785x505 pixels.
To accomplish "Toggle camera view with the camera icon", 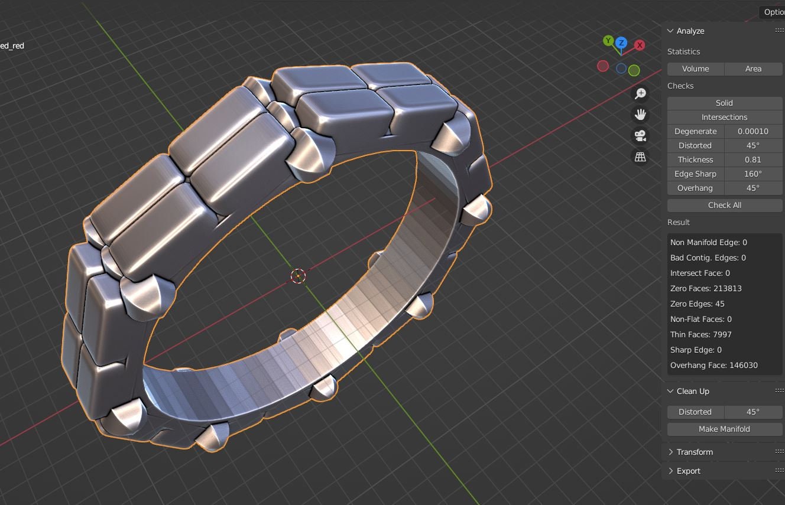I will [x=640, y=136].
